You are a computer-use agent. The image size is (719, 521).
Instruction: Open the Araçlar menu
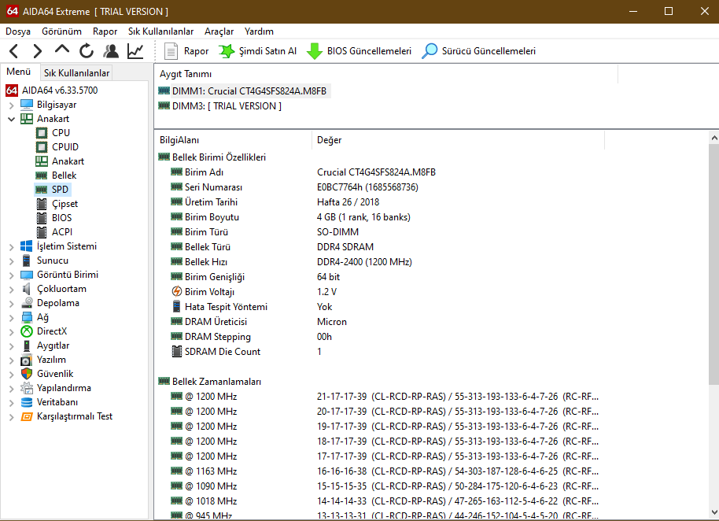[x=219, y=31]
